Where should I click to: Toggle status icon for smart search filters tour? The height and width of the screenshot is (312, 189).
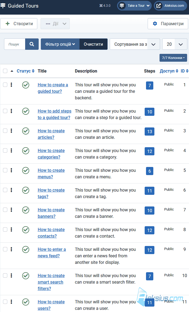[26, 275]
